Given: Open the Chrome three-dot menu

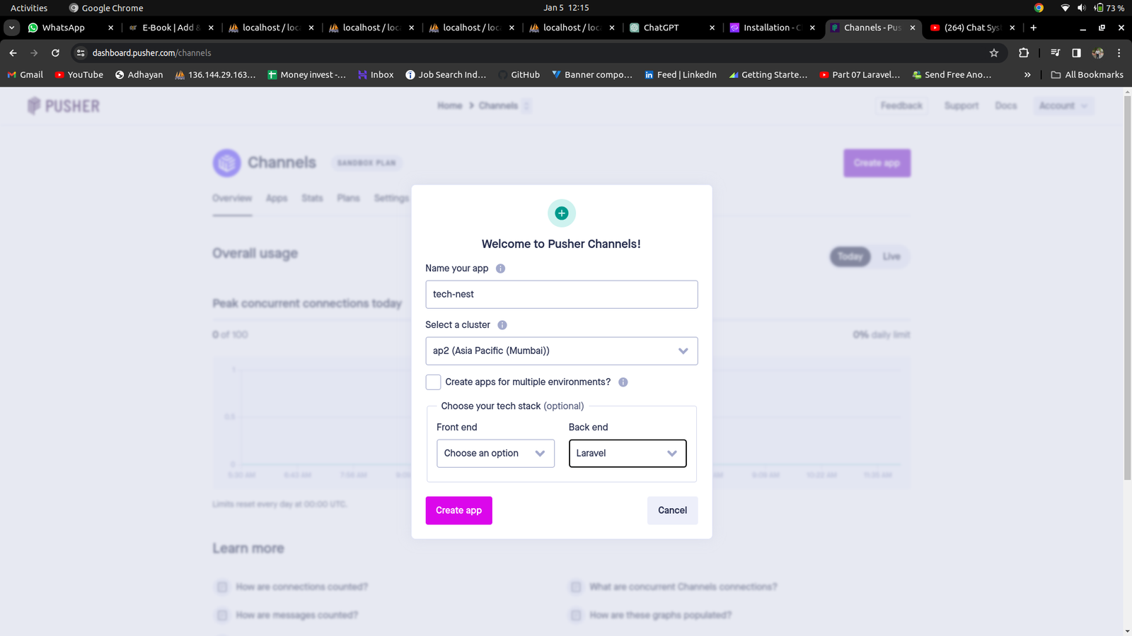Looking at the screenshot, I should pyautogui.click(x=1119, y=53).
